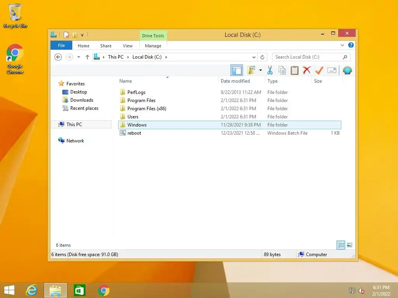Switch to the Share ribbon tab
Image resolution: width=398 pixels, height=298 pixels.
click(x=106, y=46)
